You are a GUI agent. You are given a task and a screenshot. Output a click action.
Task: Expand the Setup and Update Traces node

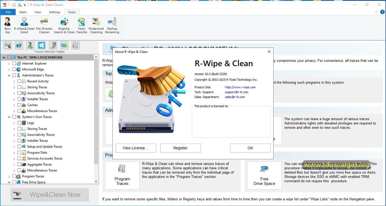coord(14,147)
